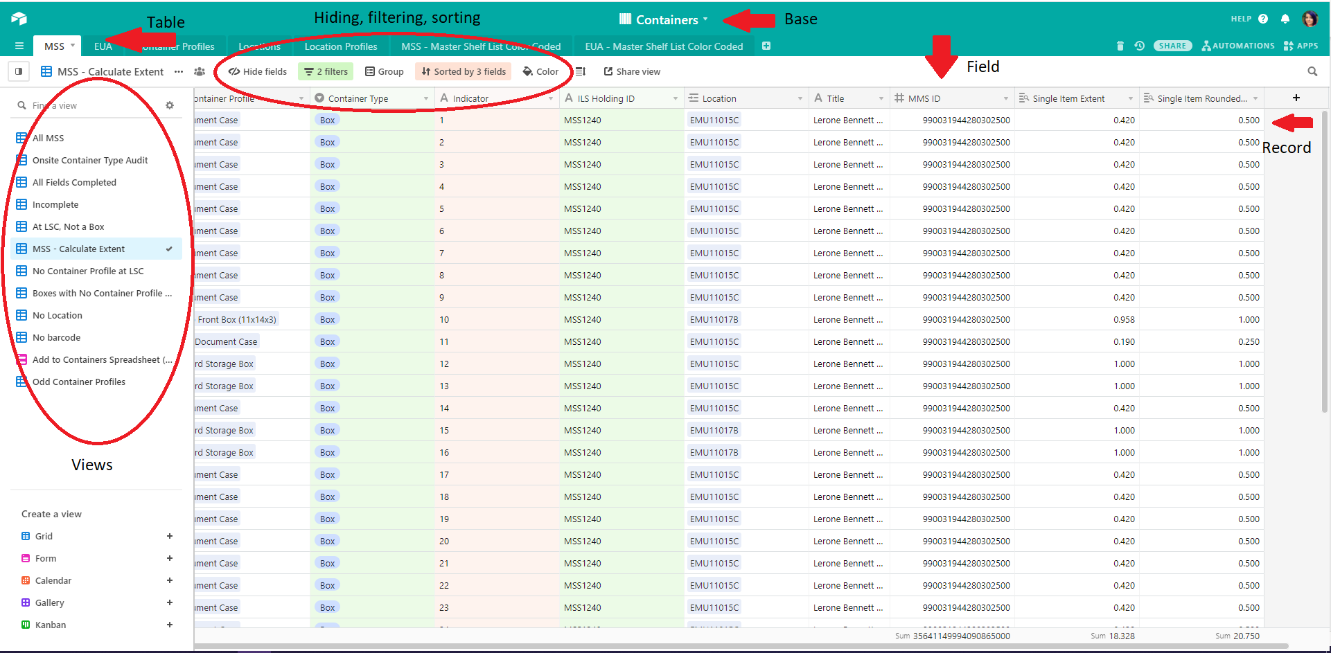Click Share view link
The width and height of the screenshot is (1331, 653).
coord(631,71)
